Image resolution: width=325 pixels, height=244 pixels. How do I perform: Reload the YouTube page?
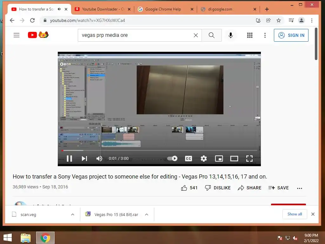32,20
